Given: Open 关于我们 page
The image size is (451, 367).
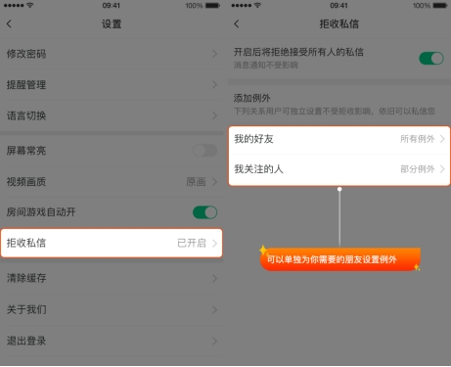Looking at the screenshot, I should pyautogui.click(x=112, y=309).
